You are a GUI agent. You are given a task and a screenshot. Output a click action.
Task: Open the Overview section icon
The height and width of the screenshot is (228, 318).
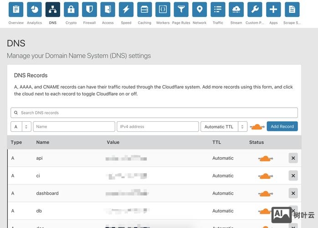click(x=16, y=10)
